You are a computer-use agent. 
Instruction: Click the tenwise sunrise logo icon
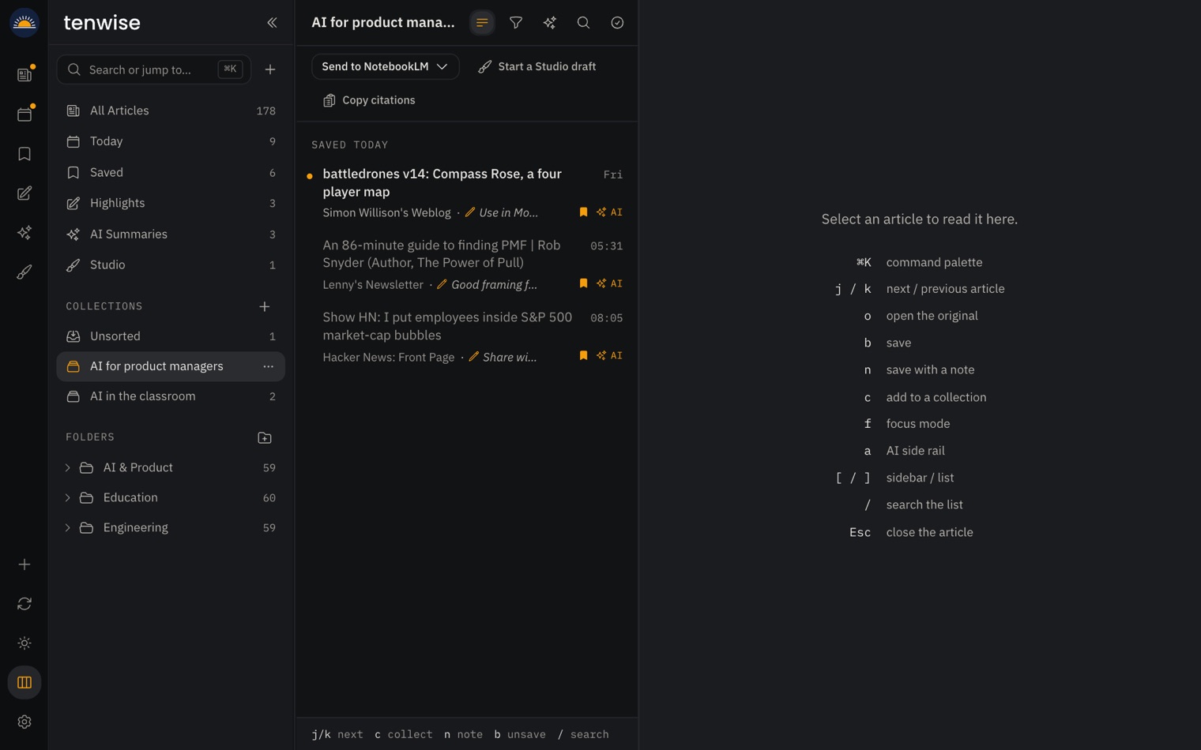pyautogui.click(x=24, y=23)
